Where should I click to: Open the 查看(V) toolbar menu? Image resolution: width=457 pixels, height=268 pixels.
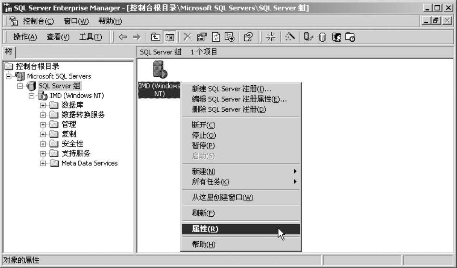pyautogui.click(x=58, y=37)
